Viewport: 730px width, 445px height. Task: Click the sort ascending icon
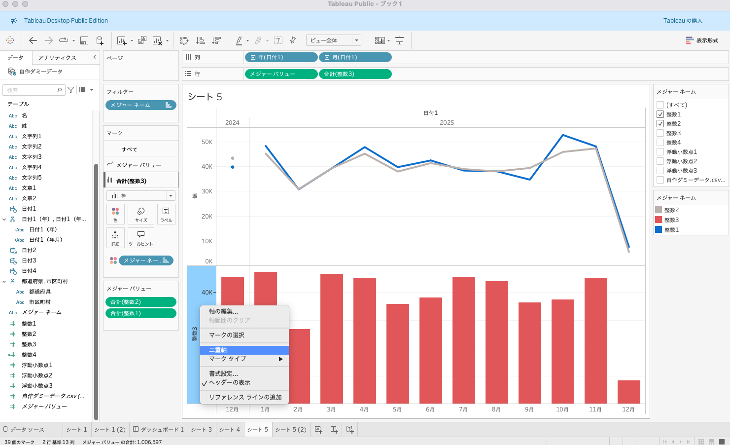tap(200, 40)
